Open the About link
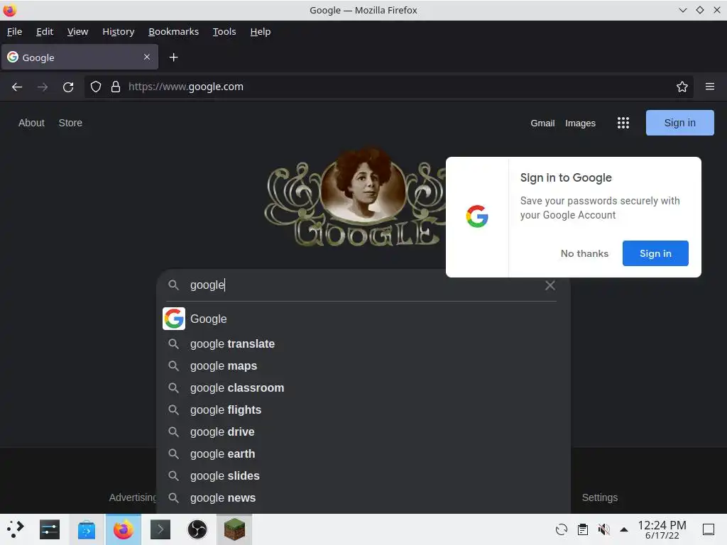This screenshot has height=545, width=727. tap(31, 123)
